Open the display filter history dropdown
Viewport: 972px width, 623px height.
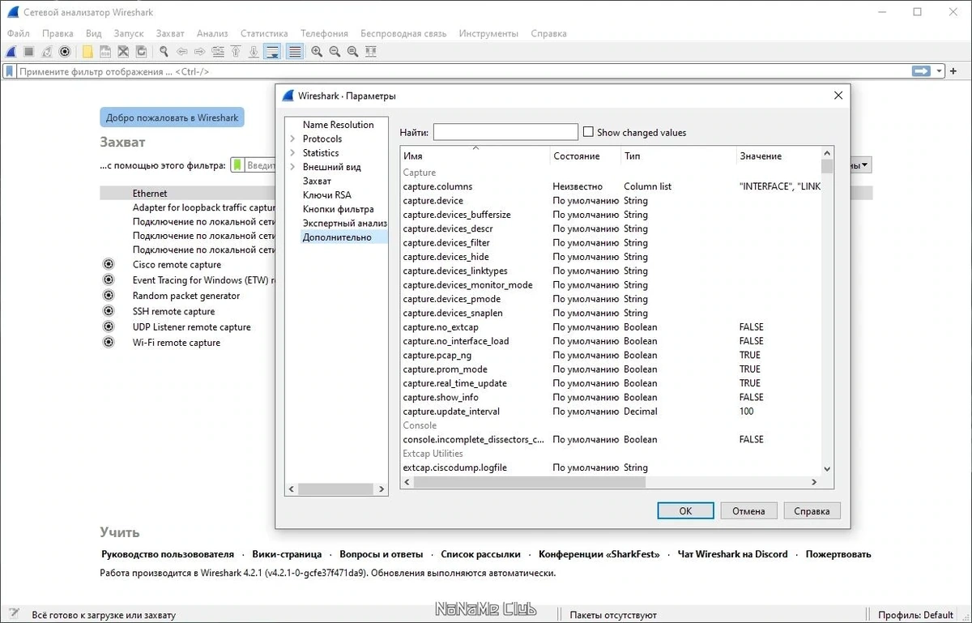pos(940,71)
